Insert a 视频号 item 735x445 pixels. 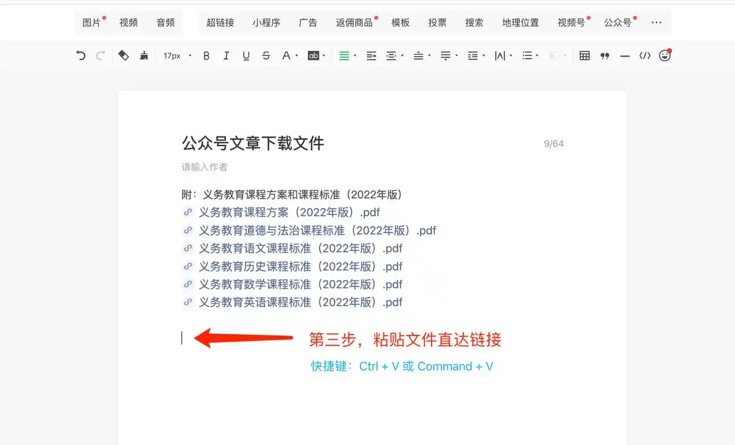coord(571,22)
